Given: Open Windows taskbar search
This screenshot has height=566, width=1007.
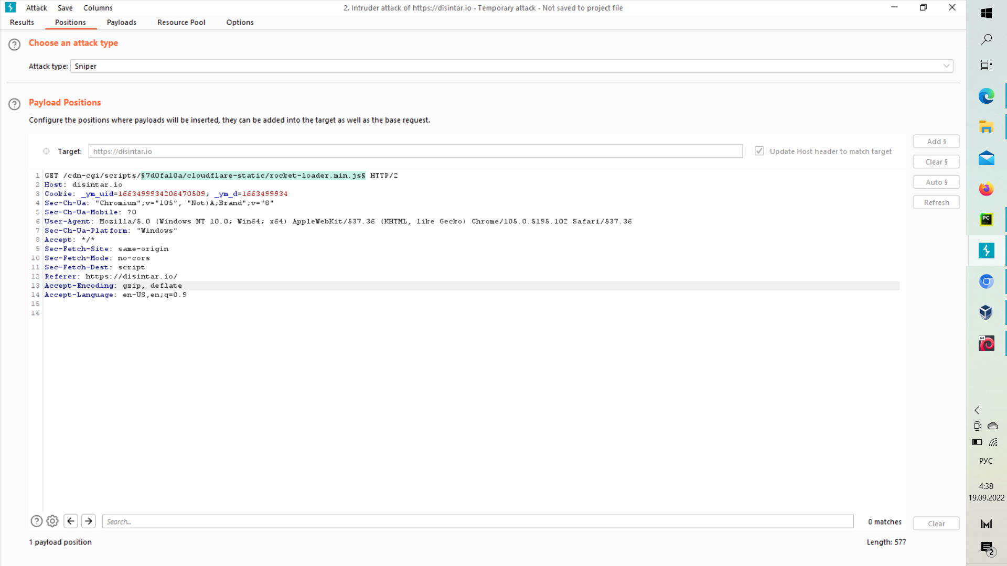Looking at the screenshot, I should (987, 39).
